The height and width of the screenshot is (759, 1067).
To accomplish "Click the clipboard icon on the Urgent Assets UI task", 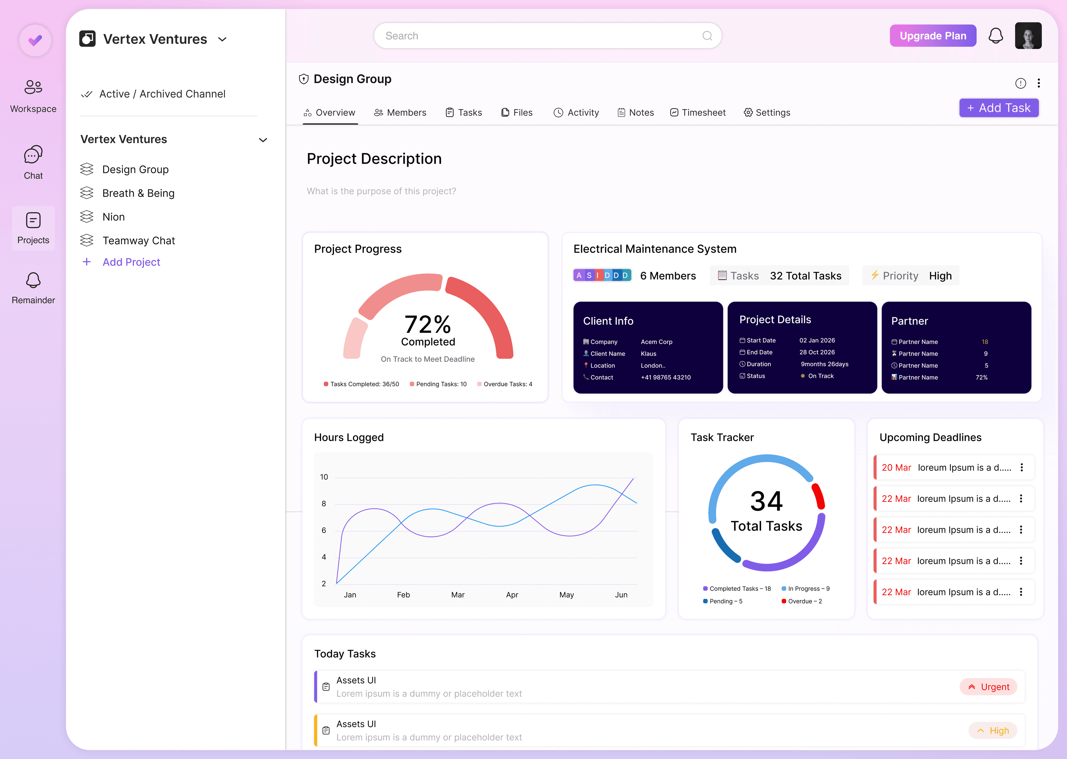I will point(326,686).
